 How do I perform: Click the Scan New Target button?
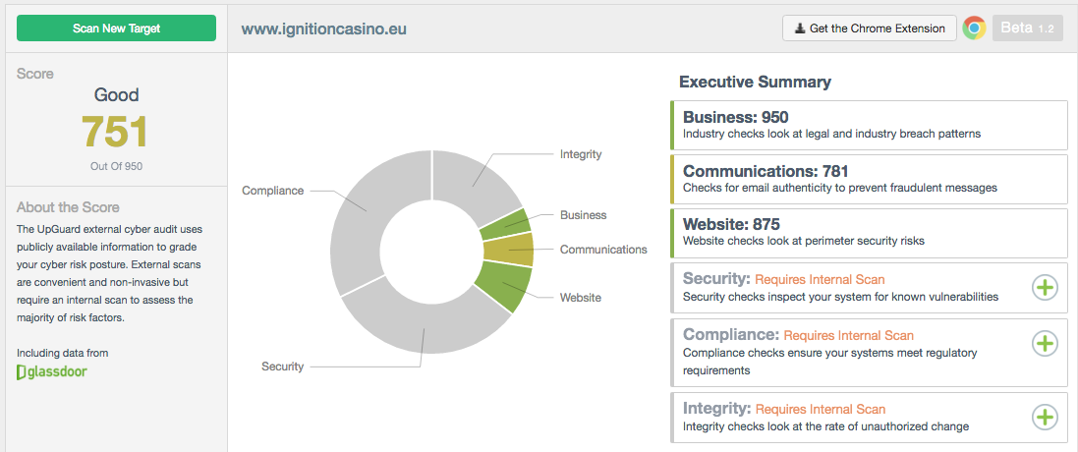pos(116,28)
